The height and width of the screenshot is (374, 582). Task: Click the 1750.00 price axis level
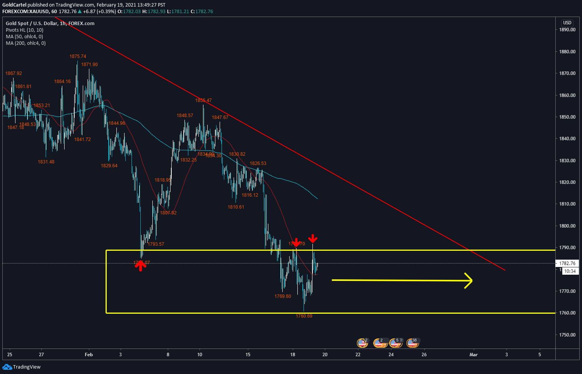567,335
